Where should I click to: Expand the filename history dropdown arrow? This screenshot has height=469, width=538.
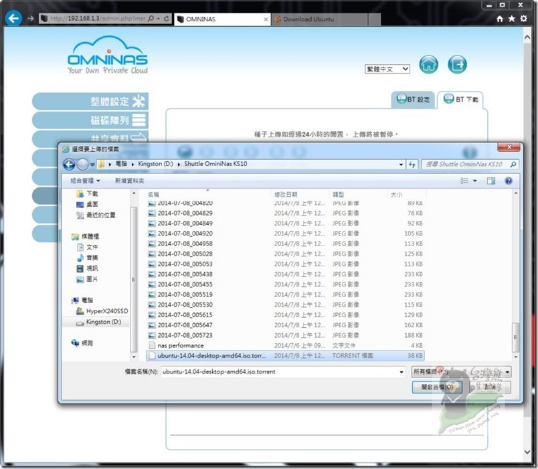[x=401, y=372]
